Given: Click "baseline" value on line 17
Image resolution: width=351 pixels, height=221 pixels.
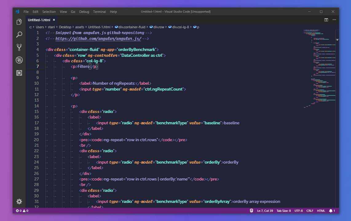Looking at the screenshot, I should pos(212,123).
